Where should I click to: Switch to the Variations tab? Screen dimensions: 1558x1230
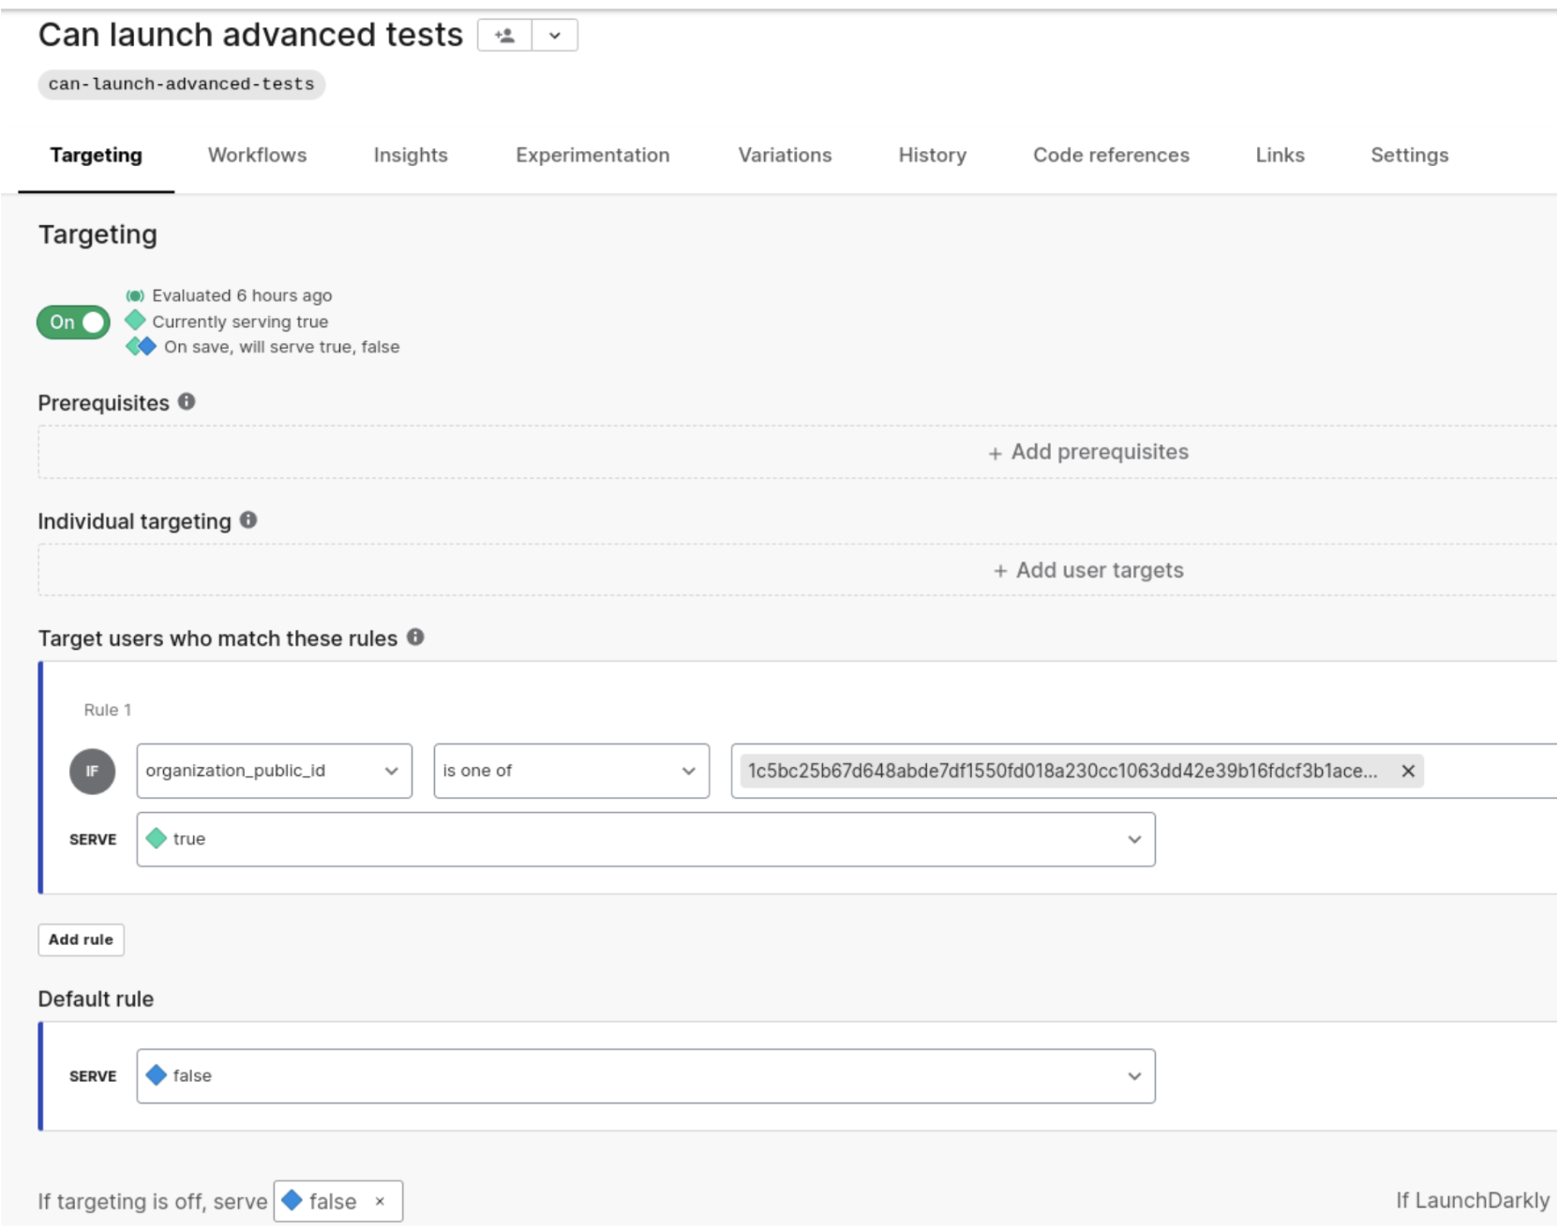pos(785,156)
